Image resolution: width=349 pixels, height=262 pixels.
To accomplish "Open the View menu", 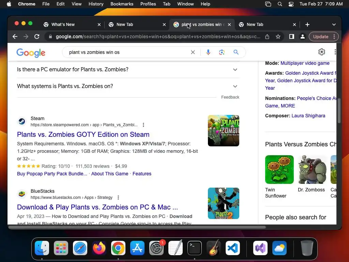I will click(x=76, y=4).
